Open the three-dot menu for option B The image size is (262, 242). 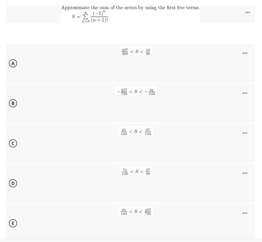click(x=244, y=93)
